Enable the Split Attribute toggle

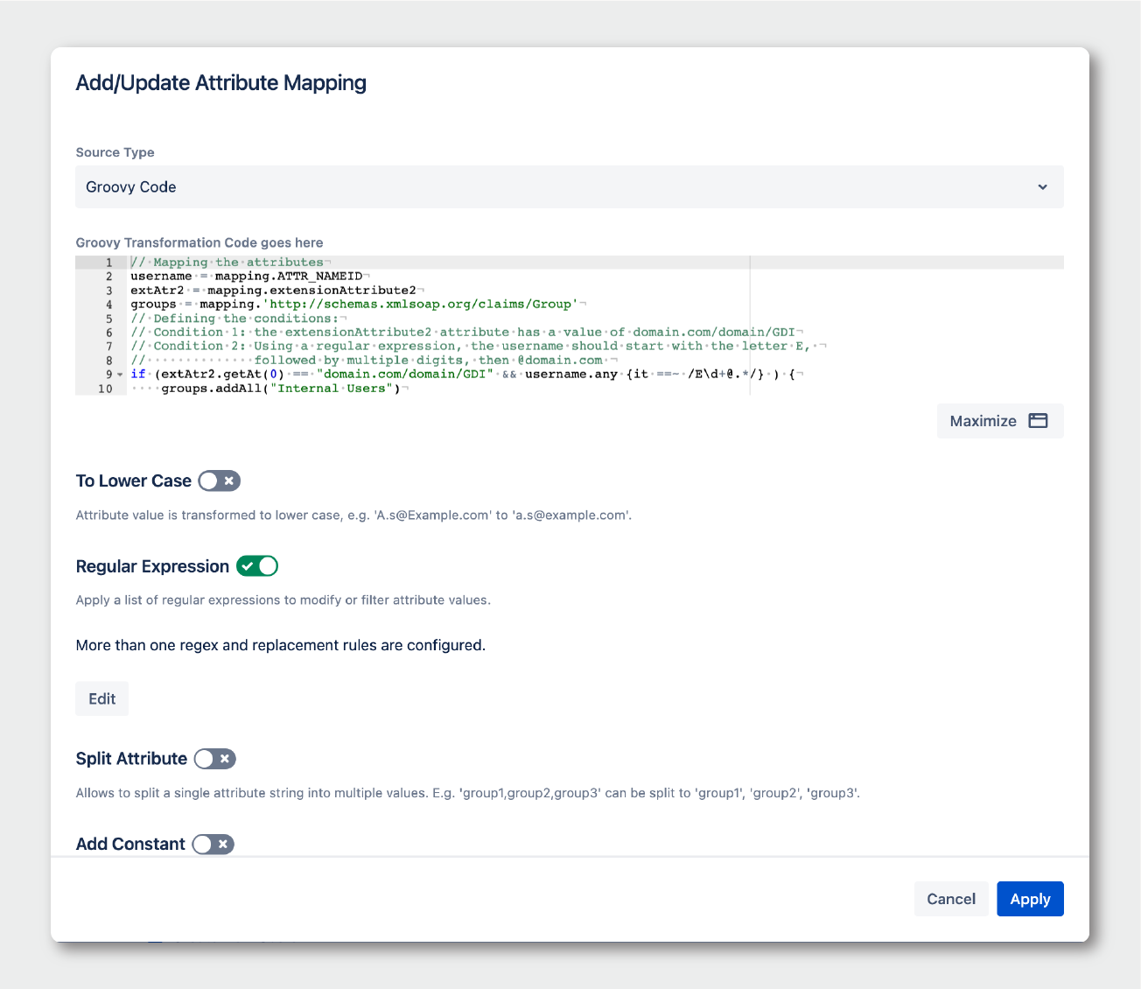click(x=215, y=759)
